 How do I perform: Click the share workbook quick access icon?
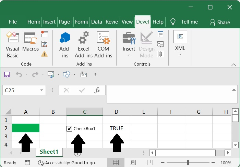pos(51,74)
